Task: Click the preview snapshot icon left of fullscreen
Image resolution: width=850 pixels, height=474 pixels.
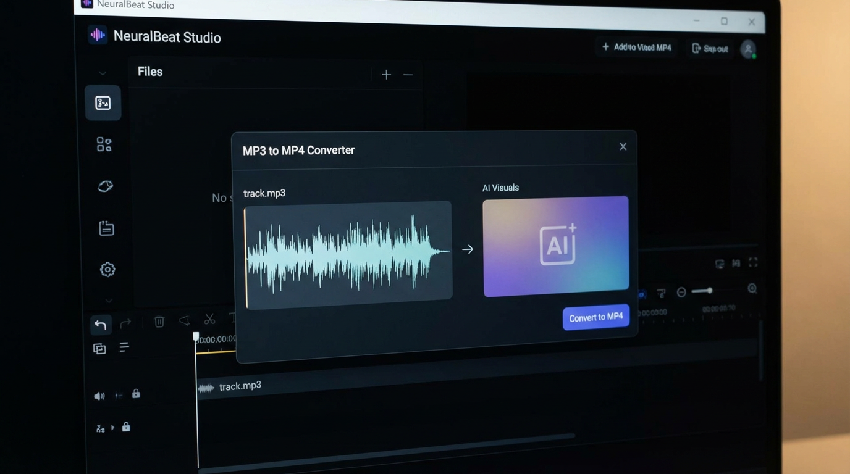Action: [x=736, y=264]
